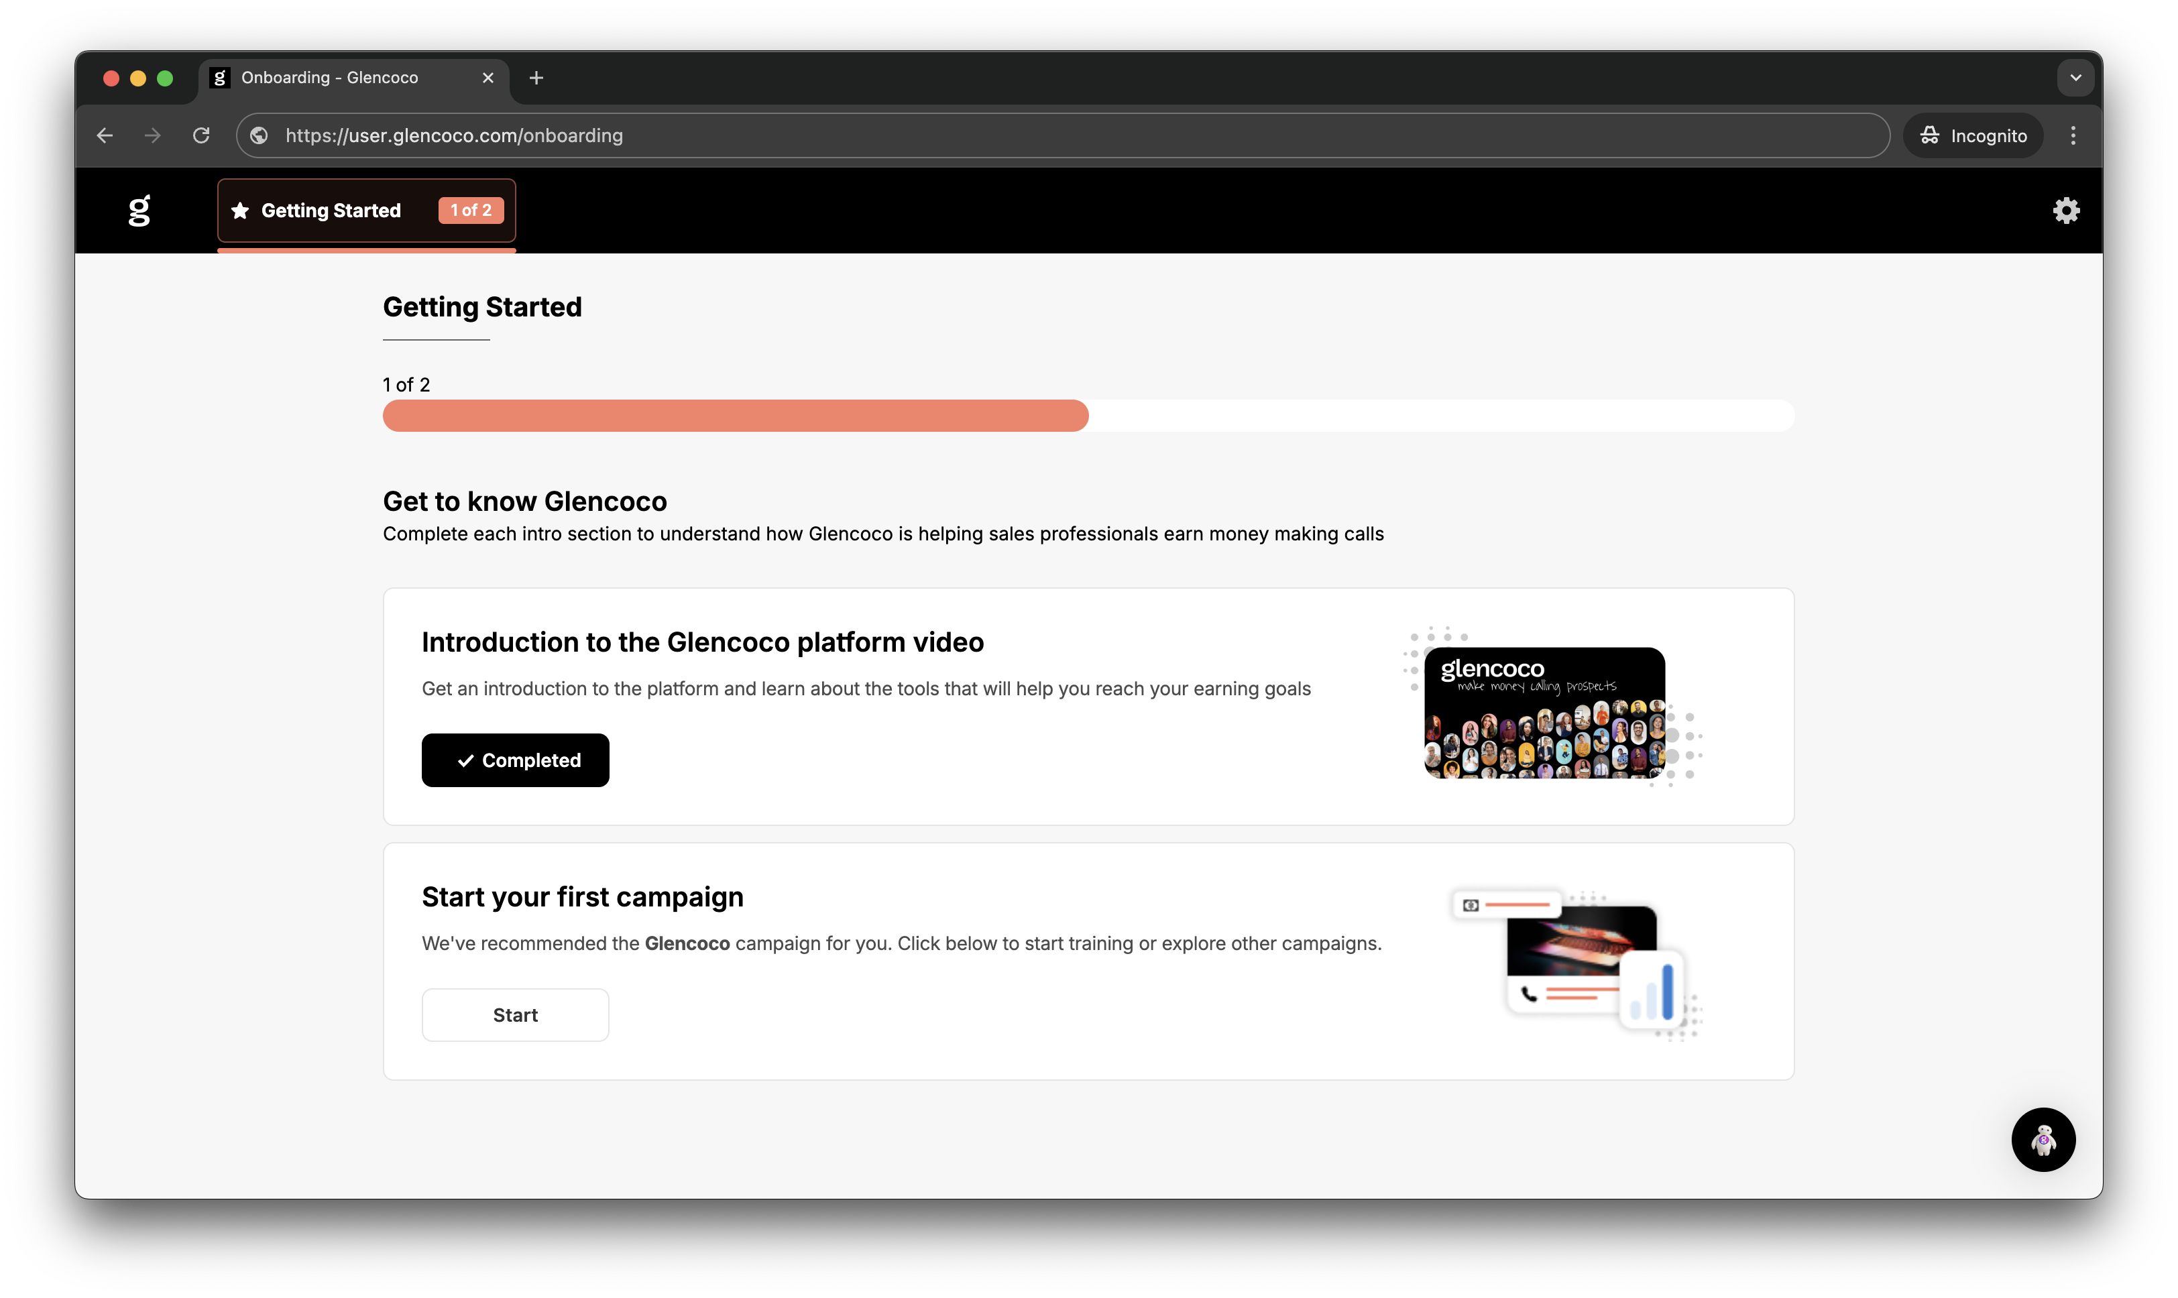Click the Glencoco logo in header
The image size is (2178, 1298).
click(x=139, y=210)
